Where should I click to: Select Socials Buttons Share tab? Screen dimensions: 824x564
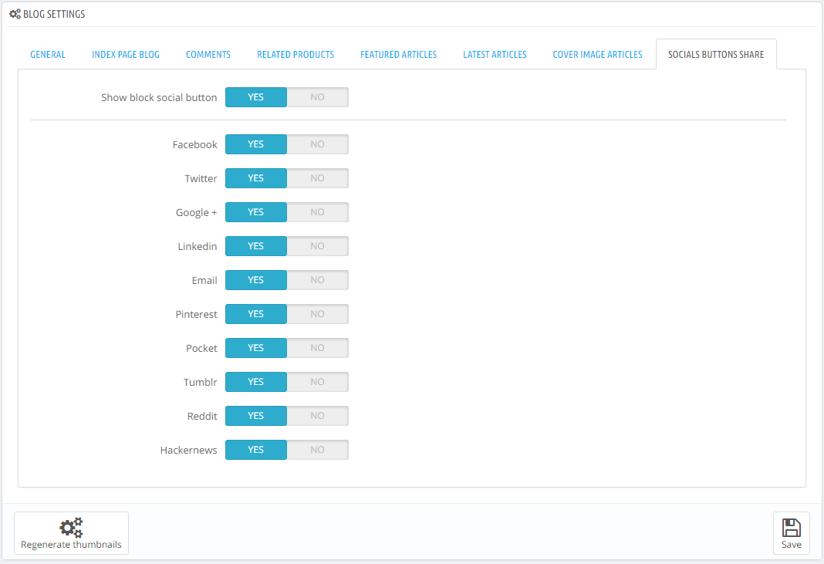[716, 55]
